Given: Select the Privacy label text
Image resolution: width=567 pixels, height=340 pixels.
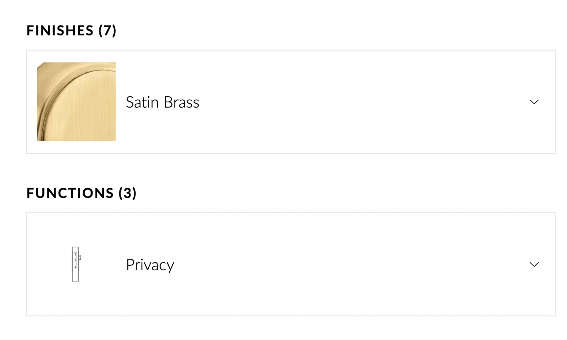Looking at the screenshot, I should point(150,265).
